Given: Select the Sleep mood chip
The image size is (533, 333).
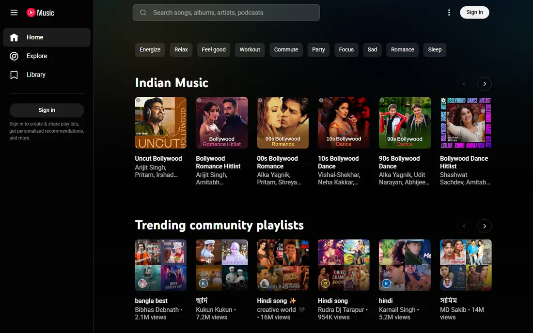Looking at the screenshot, I should [435, 49].
